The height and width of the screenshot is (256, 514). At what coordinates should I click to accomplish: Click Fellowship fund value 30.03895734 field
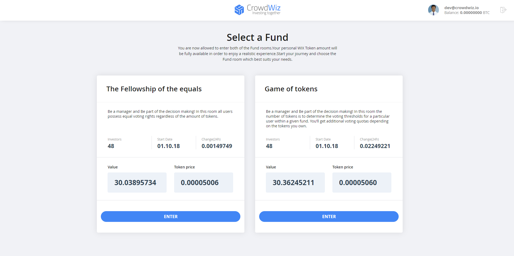(137, 183)
